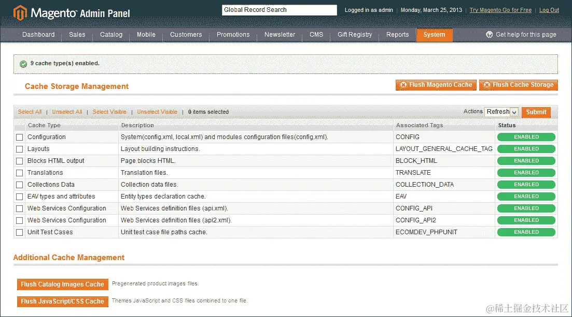The height and width of the screenshot is (317, 572).
Task: Check the Collections Data checkbox
Action: pyautogui.click(x=19, y=184)
